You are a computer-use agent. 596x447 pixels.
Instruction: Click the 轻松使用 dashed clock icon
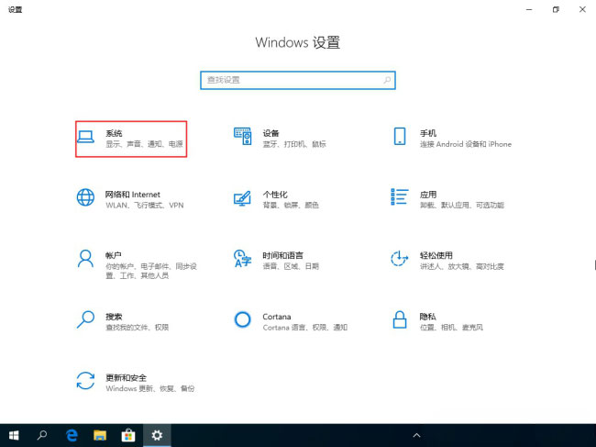[400, 259]
